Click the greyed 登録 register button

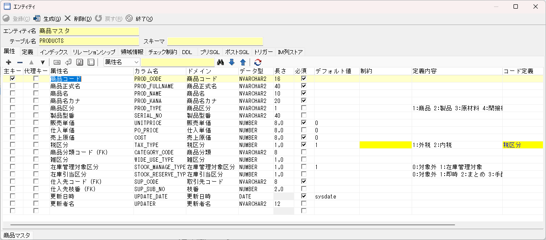(x=16, y=19)
